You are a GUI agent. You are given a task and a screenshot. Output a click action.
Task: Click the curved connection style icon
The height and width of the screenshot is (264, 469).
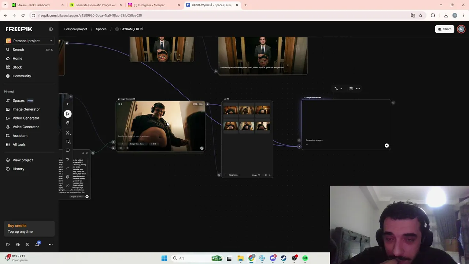336,88
